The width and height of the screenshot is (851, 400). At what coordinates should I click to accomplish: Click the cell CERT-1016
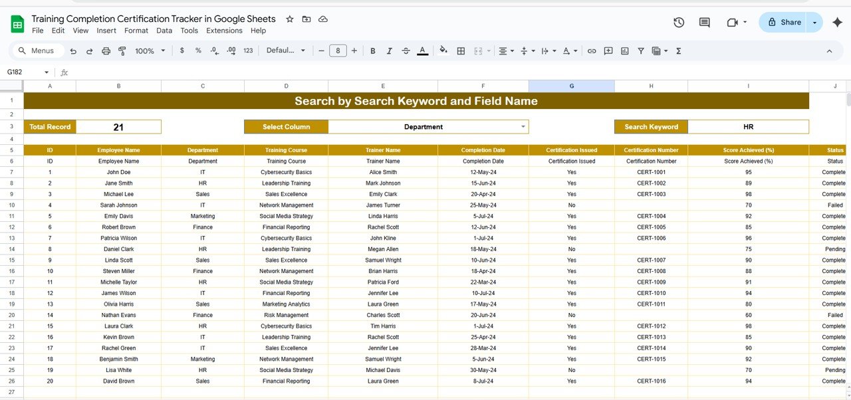(651, 381)
